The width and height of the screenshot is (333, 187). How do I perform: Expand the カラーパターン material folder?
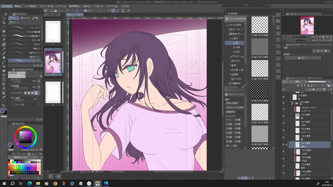pyautogui.click(x=229, y=29)
